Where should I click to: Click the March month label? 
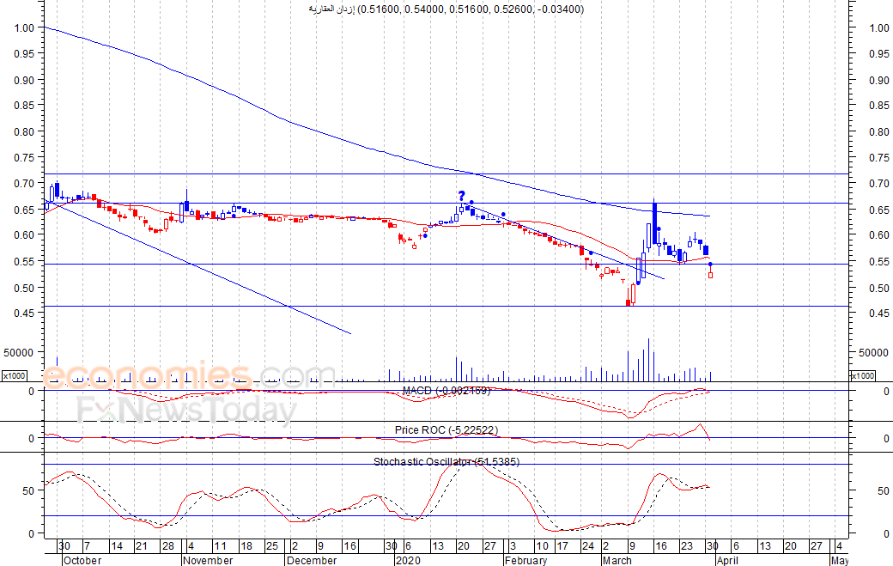tap(617, 560)
